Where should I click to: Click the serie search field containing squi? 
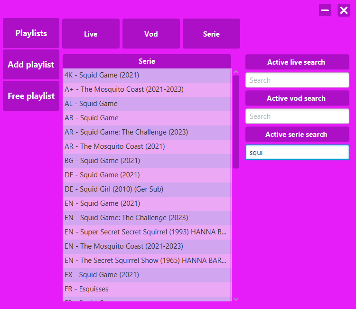coord(297,152)
